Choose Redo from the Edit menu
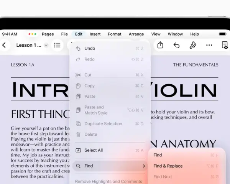 (110, 59)
